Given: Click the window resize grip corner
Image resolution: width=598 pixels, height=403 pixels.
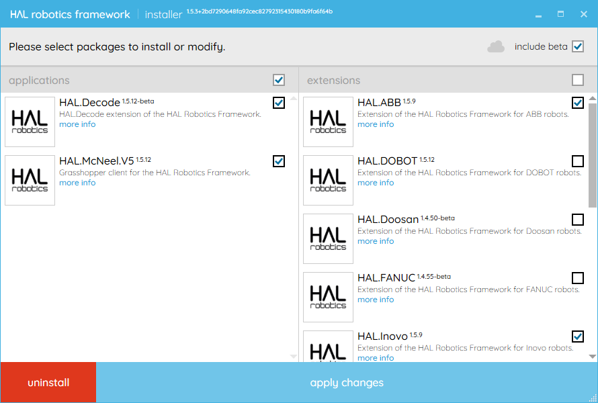Looking at the screenshot, I should [x=593, y=398].
